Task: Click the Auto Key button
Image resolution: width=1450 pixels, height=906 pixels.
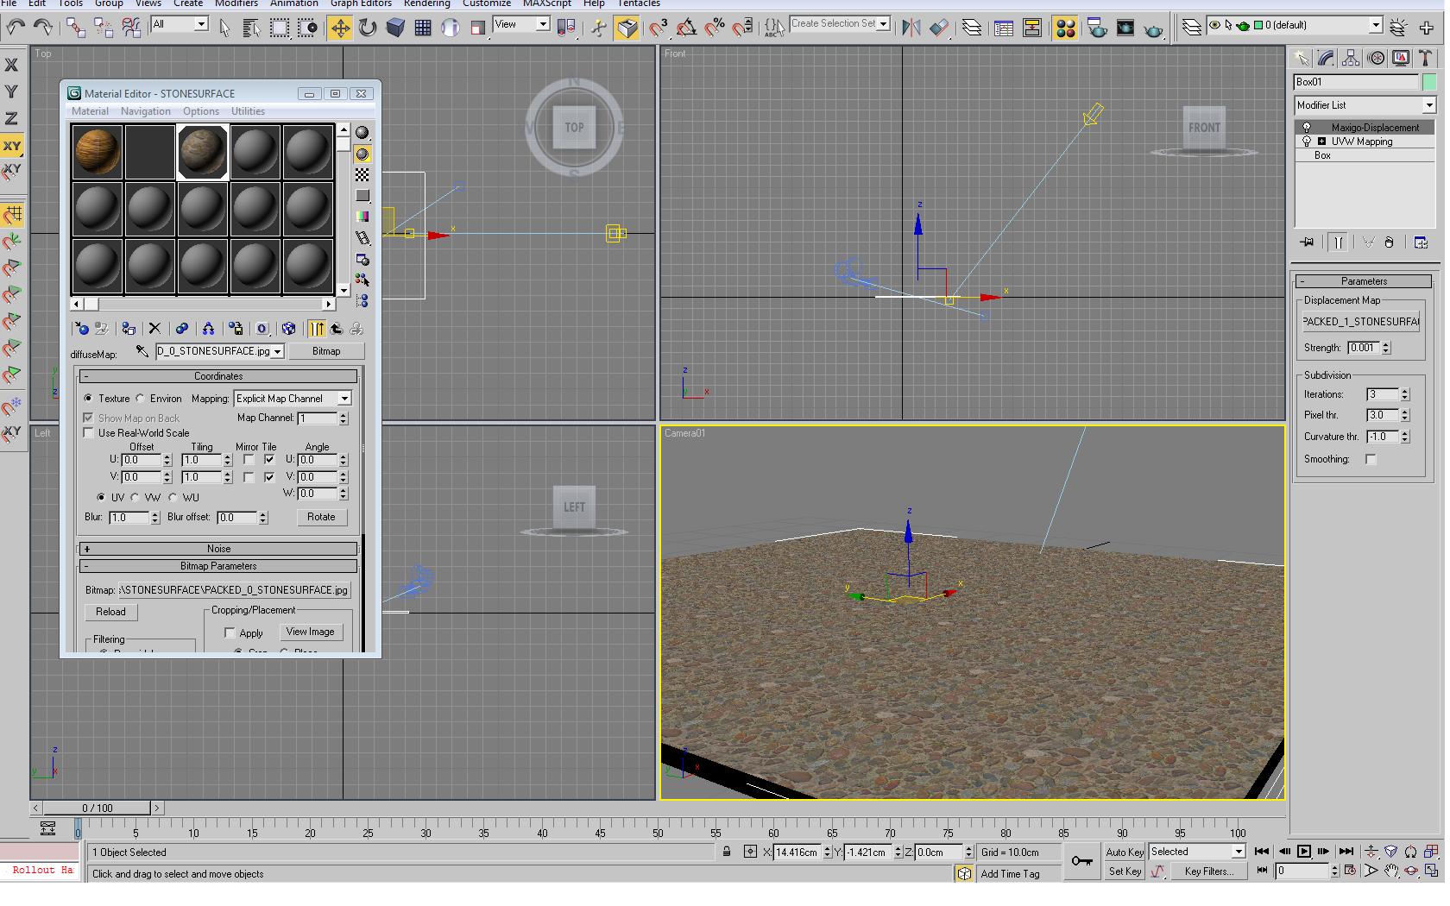Action: pos(1125,852)
